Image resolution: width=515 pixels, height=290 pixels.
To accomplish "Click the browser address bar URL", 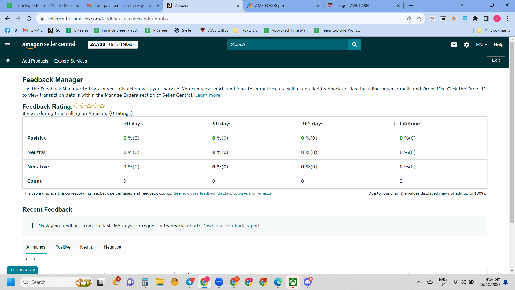I will coord(108,19).
